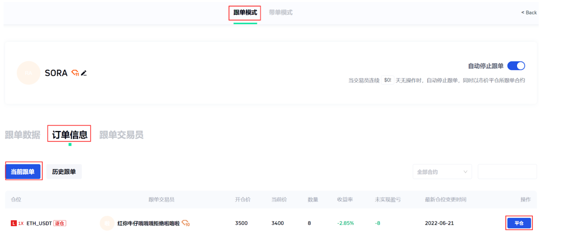This screenshot has width=575, height=245.
Task: Click the orange level 11 badge icon
Action: (x=75, y=73)
